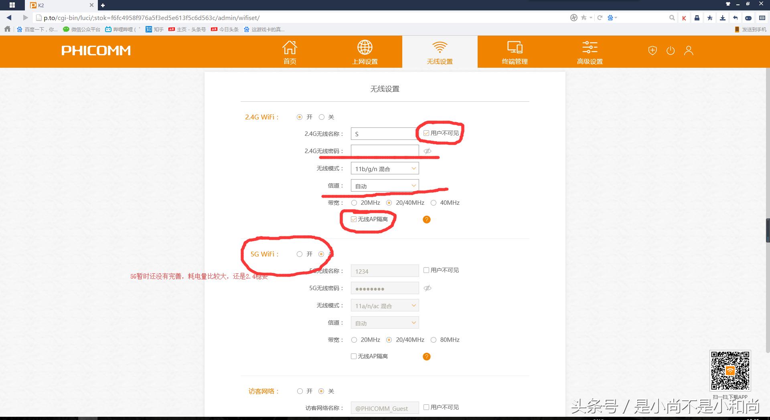Open the user account icon top right

[689, 50]
